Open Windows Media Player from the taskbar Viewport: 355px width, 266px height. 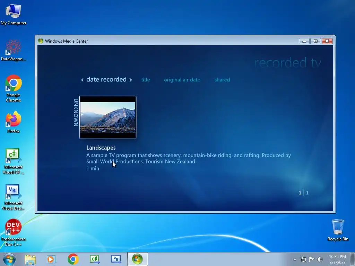(51, 259)
